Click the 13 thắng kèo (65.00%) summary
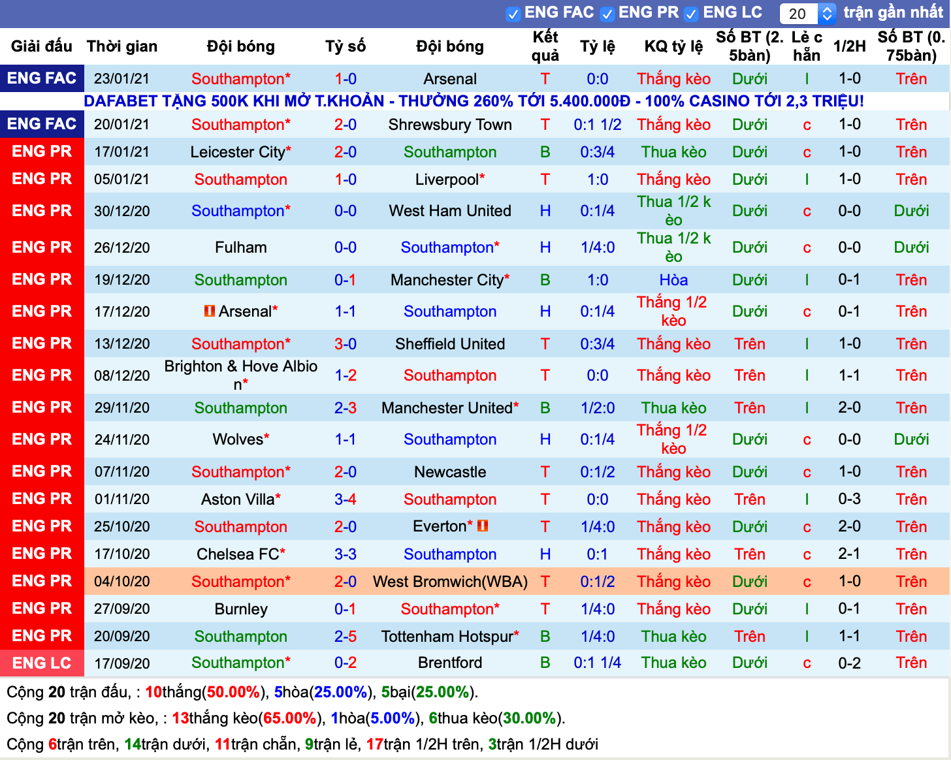The width and height of the screenshot is (951, 760). (x=247, y=718)
